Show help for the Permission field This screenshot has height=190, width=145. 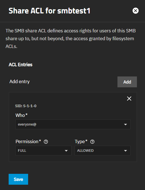(x=46, y=142)
